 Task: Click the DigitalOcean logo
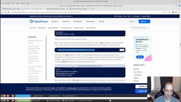click(x=39, y=22)
